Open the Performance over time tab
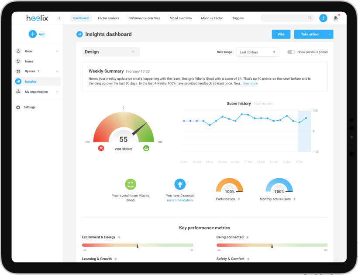This screenshot has height=275, width=358. click(x=145, y=18)
